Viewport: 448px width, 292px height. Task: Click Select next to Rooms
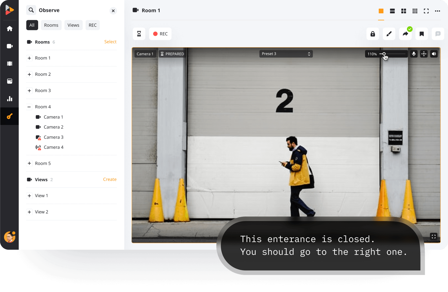click(110, 42)
